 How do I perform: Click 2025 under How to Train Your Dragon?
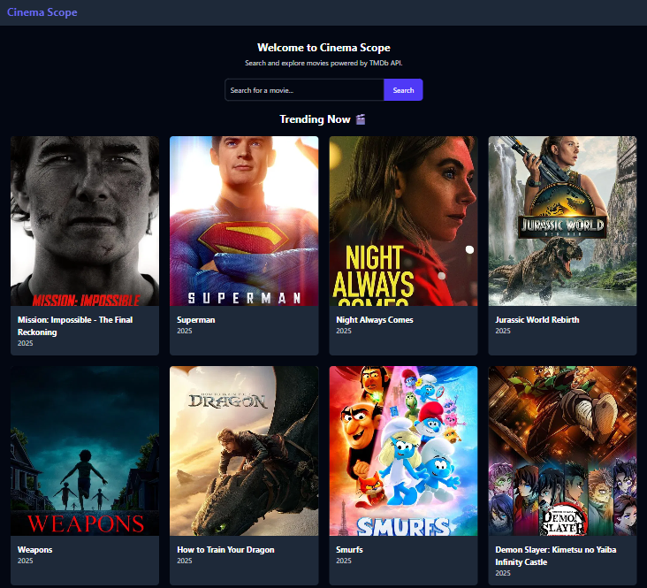click(x=185, y=561)
